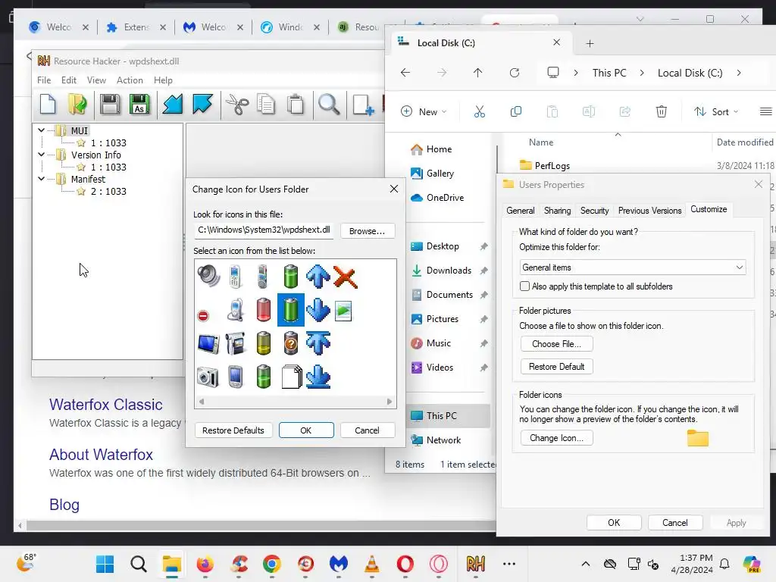Click OK in Change Icon dialog

(x=306, y=430)
